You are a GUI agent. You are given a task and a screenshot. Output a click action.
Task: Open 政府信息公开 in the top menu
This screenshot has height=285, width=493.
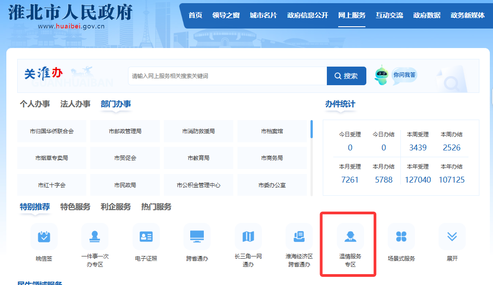tap(307, 15)
